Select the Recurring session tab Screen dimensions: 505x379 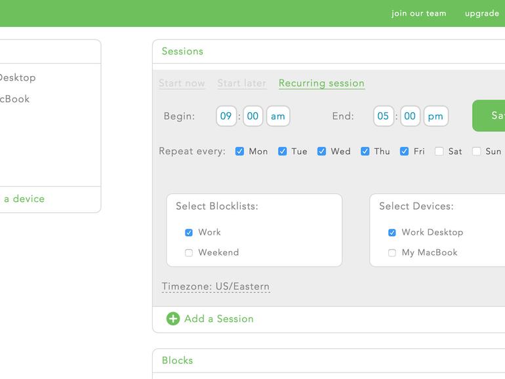click(321, 83)
